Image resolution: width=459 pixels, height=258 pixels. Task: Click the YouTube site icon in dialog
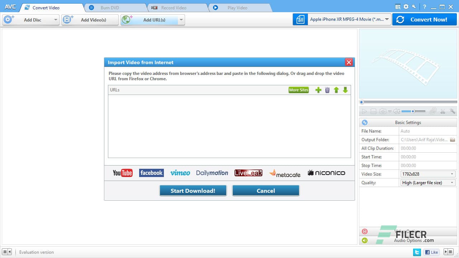[122, 173]
